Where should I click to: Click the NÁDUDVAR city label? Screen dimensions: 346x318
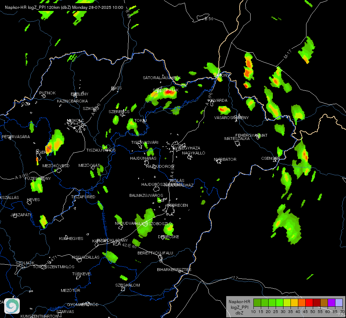pos(125,223)
